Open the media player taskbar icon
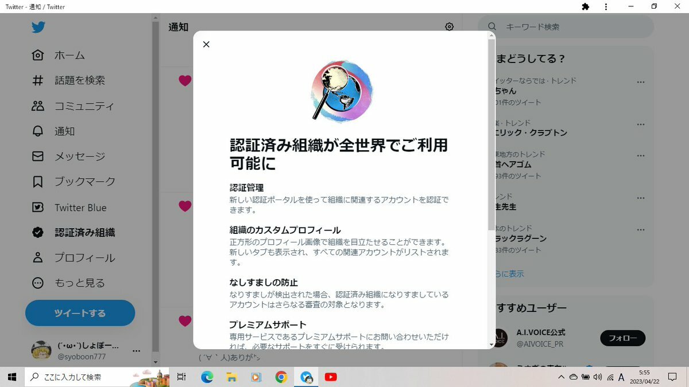The height and width of the screenshot is (387, 689). click(x=256, y=377)
